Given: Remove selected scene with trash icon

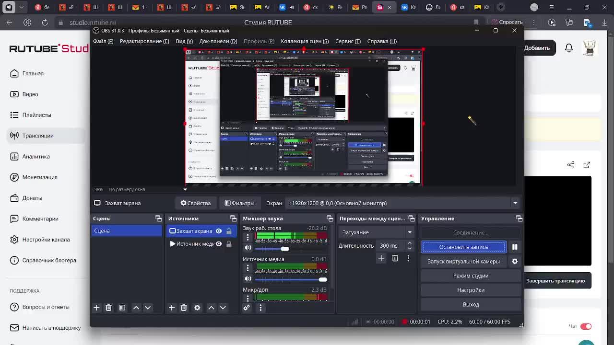Looking at the screenshot, I should (108, 308).
